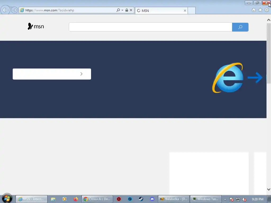Click the white banner button with chevron
This screenshot has width=271, height=203.
coord(52,74)
